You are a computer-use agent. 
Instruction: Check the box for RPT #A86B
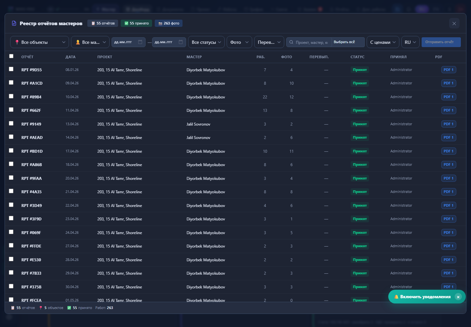pos(11,164)
